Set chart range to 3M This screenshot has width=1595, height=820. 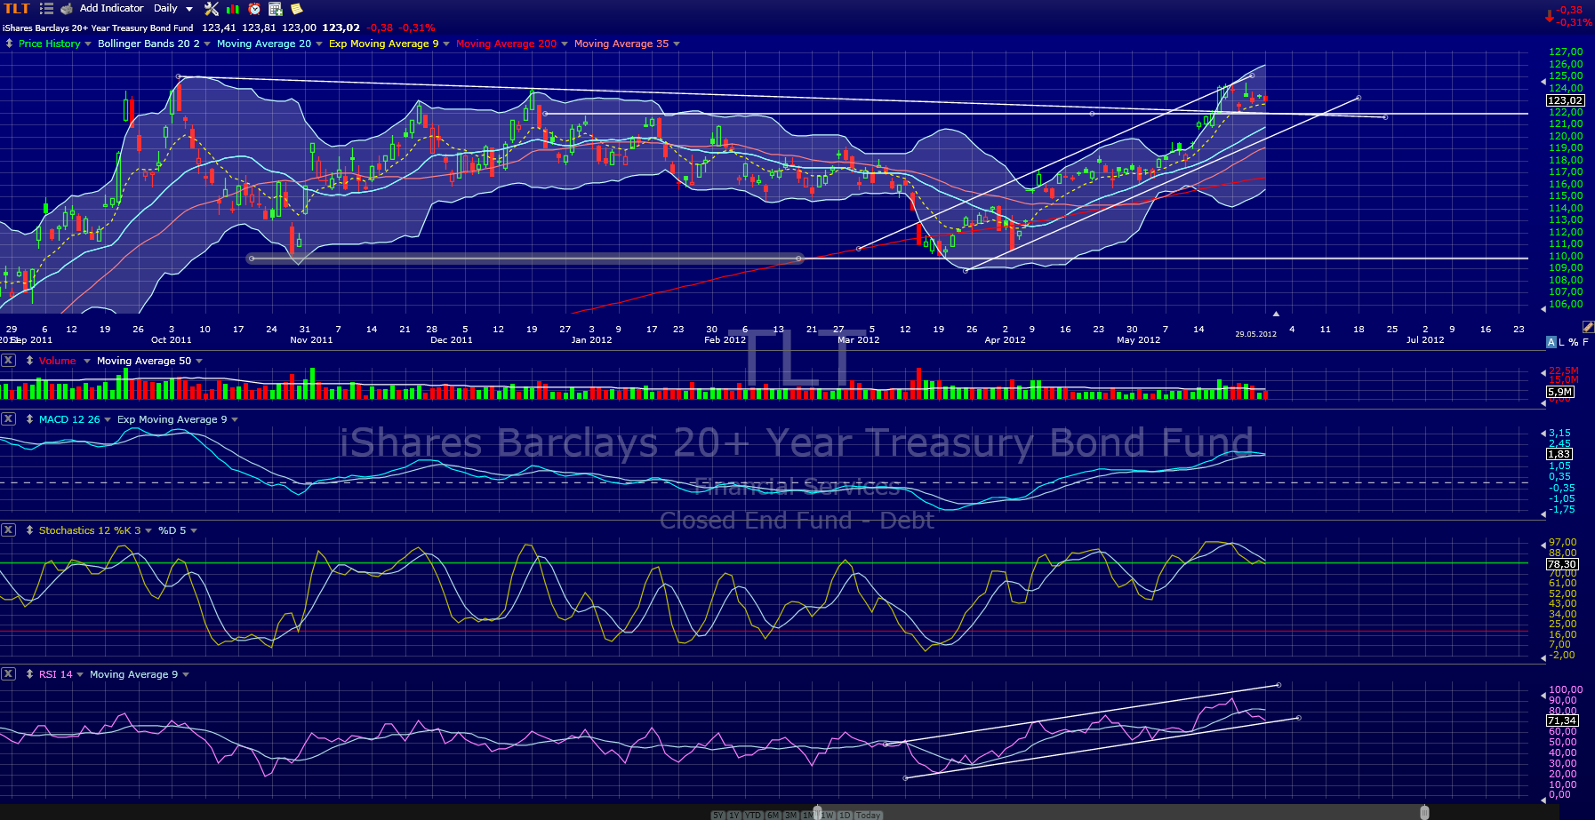(x=791, y=815)
